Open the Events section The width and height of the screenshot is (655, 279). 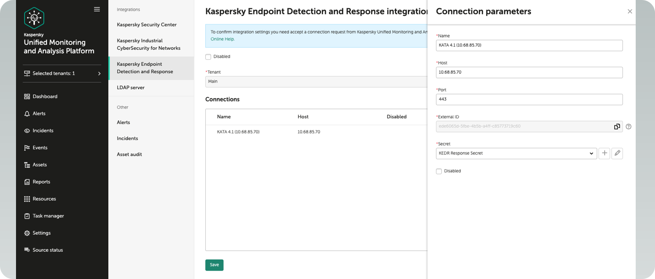[x=40, y=147]
